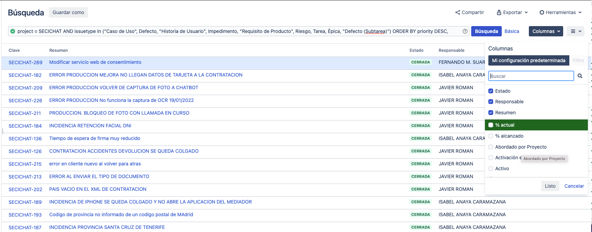Viewport: 592px width, 232px height.
Task: Click the JQL query help question-mark icon
Action: point(465,31)
